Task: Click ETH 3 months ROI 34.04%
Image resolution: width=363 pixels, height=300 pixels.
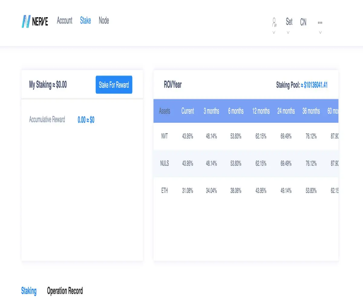Action: [x=211, y=191]
